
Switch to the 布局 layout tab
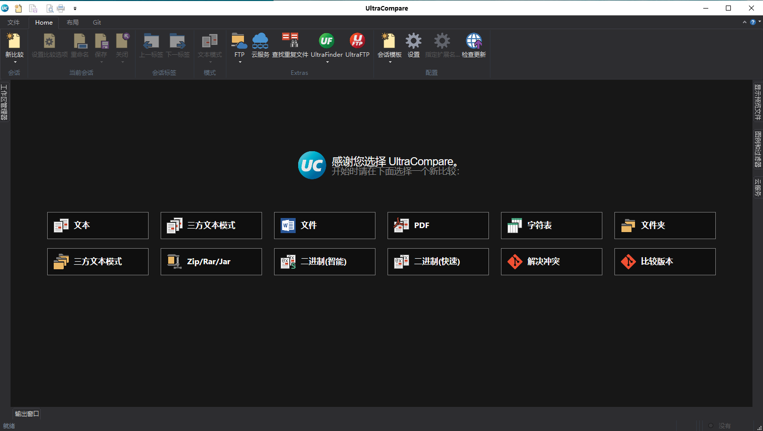73,23
